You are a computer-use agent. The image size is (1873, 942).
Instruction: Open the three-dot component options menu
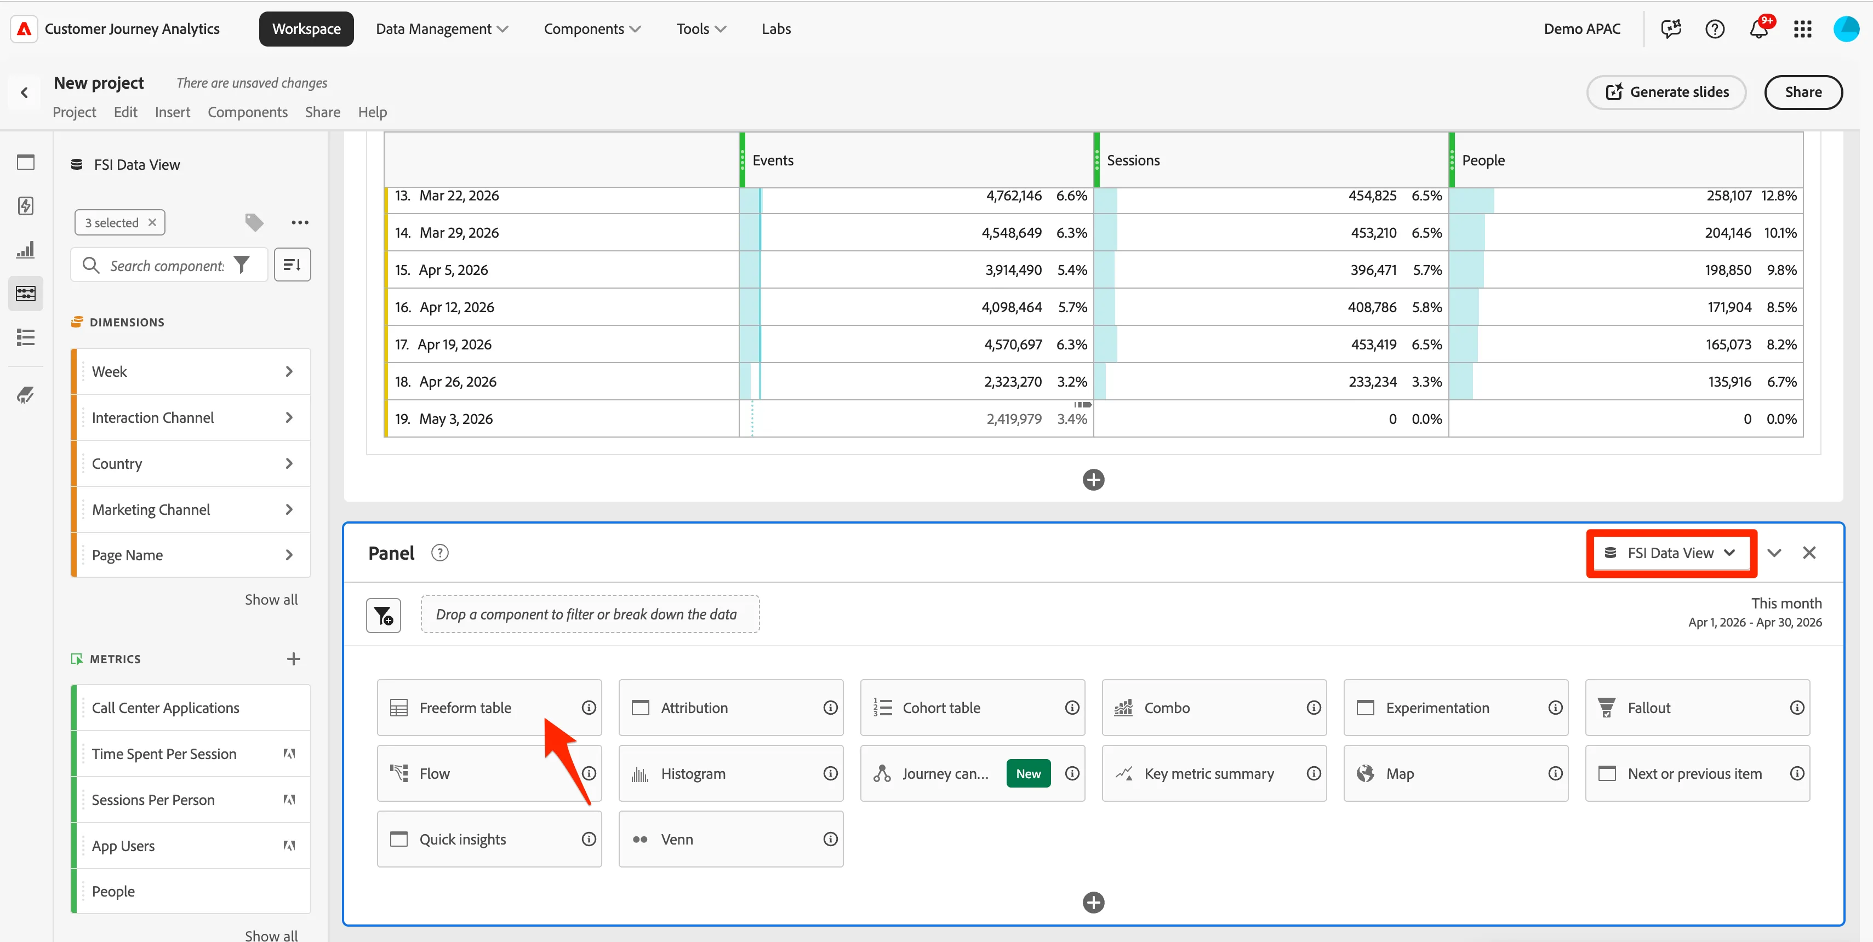pyautogui.click(x=300, y=222)
